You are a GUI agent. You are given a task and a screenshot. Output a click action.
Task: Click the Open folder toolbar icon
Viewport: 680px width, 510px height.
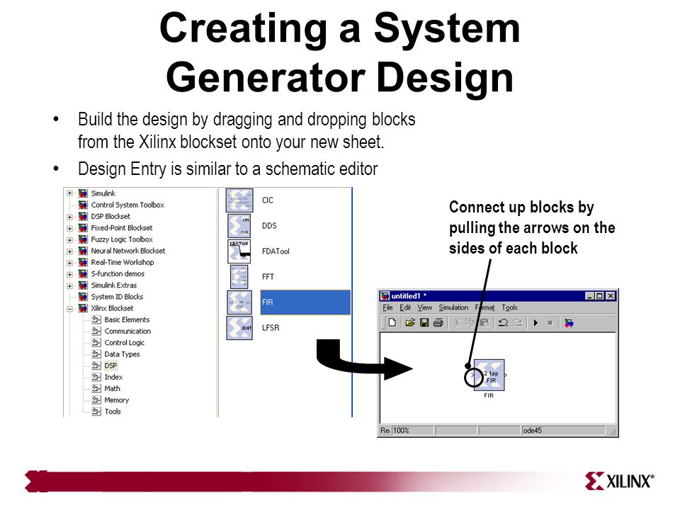[x=410, y=323]
